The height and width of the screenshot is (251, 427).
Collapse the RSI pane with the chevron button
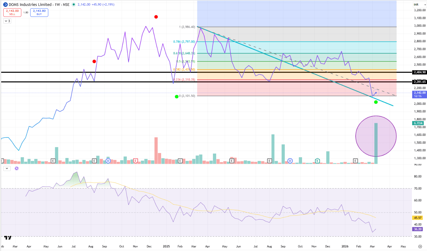pos(7,168)
